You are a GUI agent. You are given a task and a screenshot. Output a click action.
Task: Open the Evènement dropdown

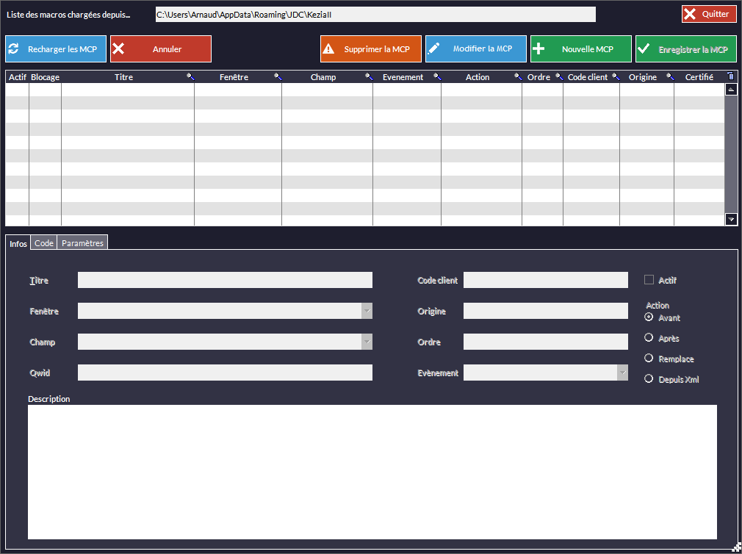(x=622, y=373)
